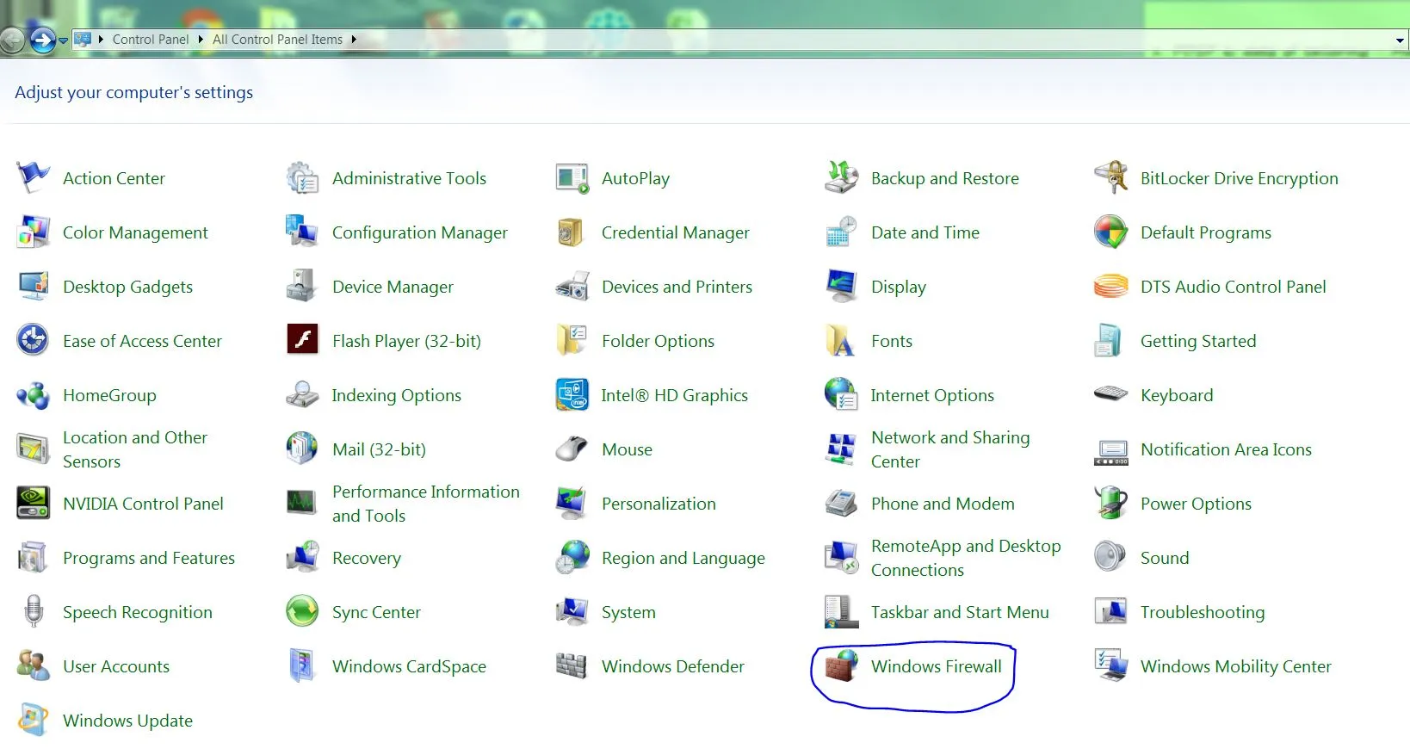Open the Devices and Printers icon

(x=572, y=287)
